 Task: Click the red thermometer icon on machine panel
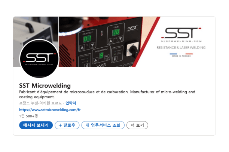pos(102,33)
